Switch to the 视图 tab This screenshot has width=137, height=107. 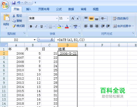(96, 9)
